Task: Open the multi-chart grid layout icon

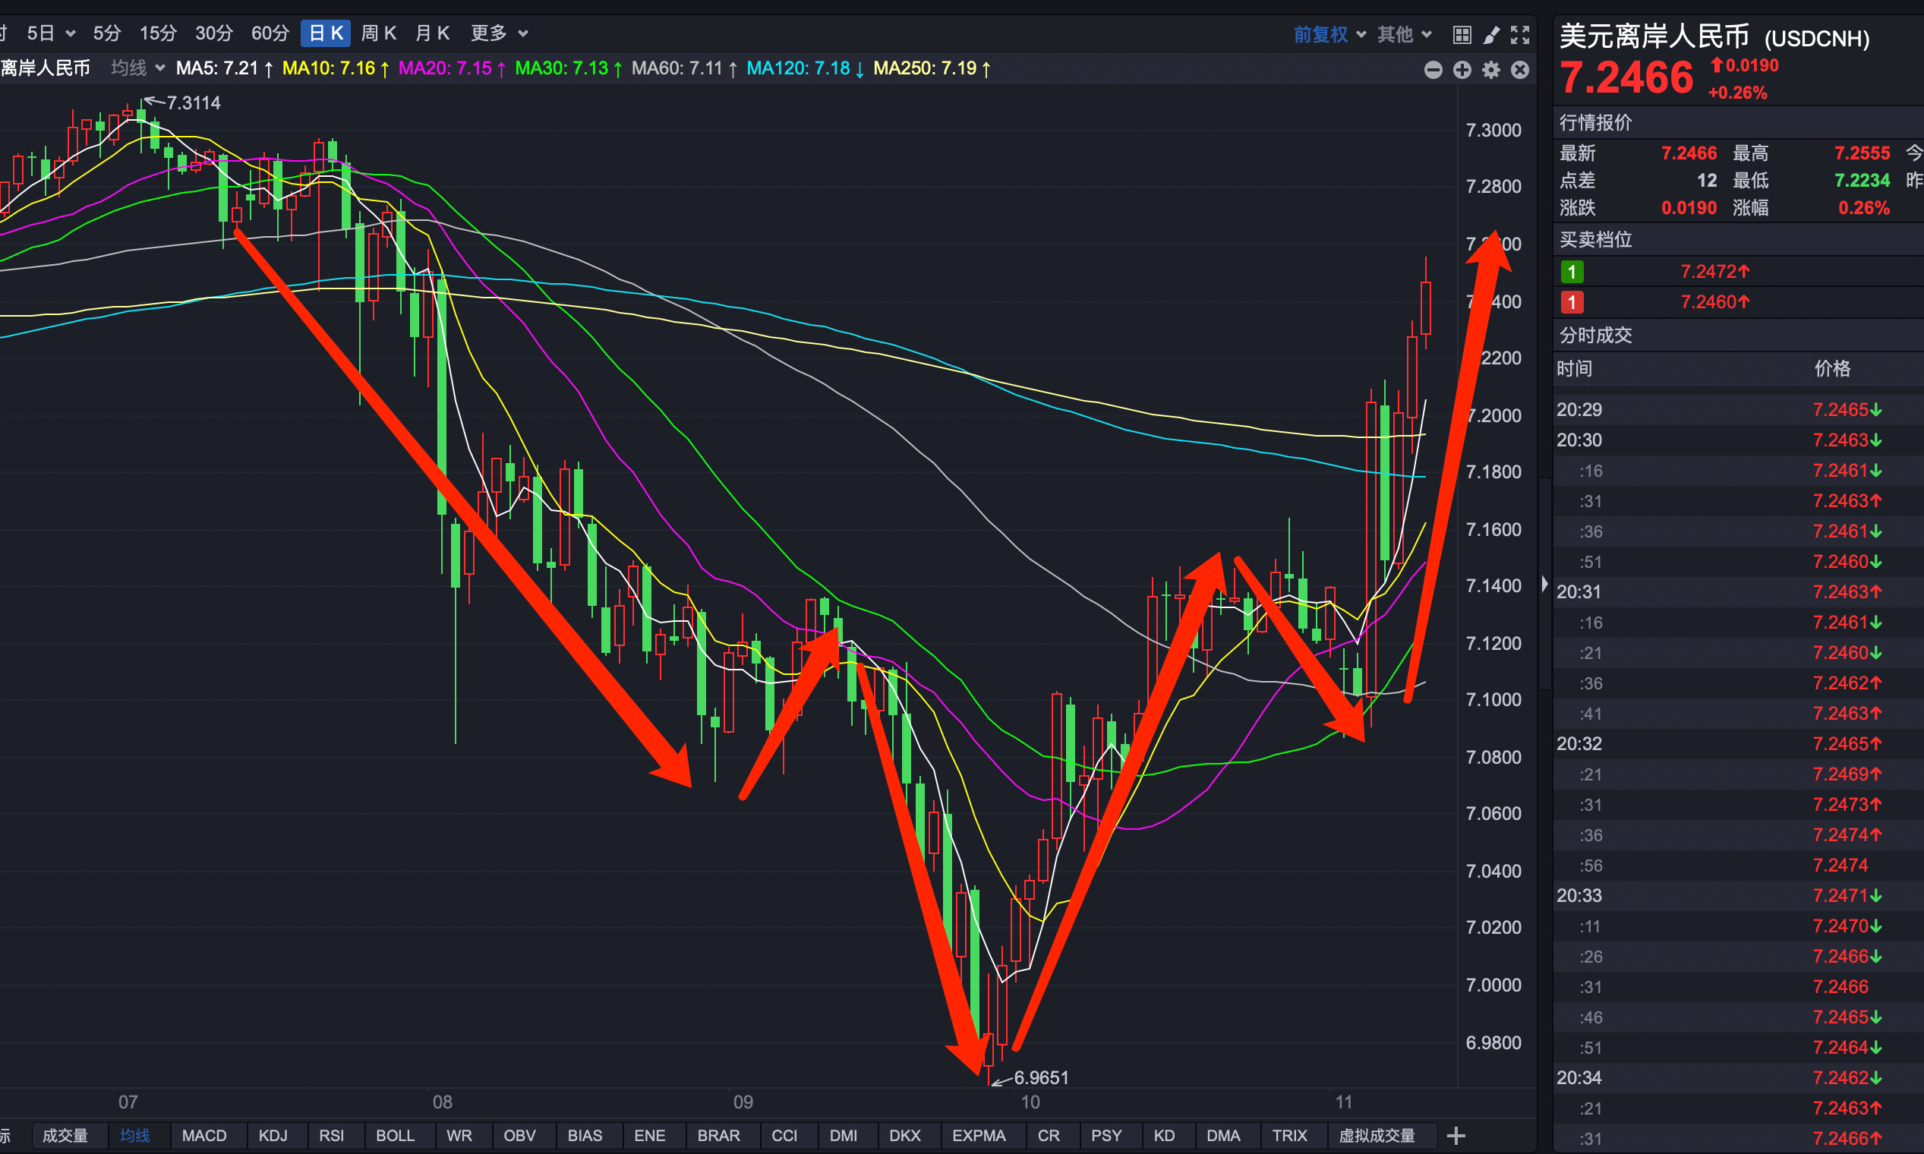Action: pos(1462,34)
